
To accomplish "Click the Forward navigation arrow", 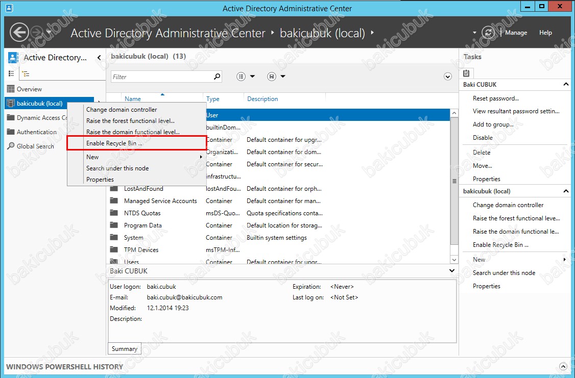I will [37, 32].
